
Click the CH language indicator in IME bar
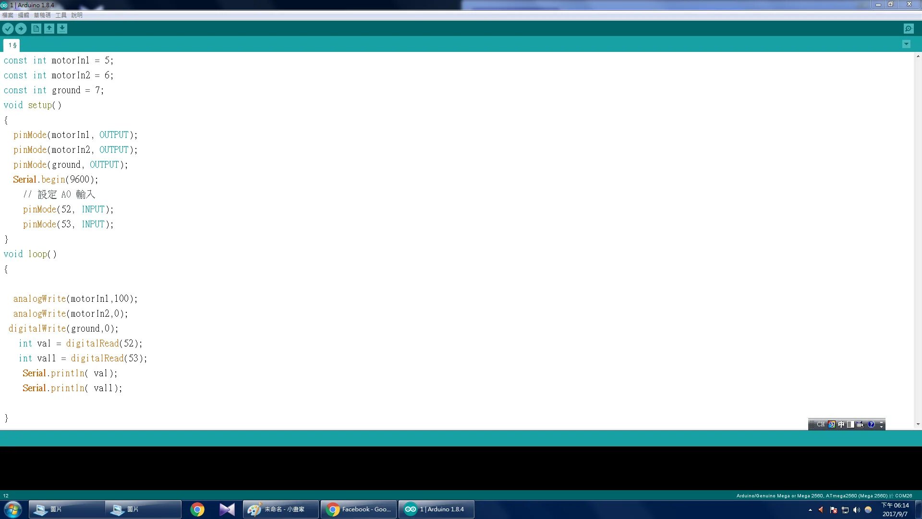click(821, 424)
